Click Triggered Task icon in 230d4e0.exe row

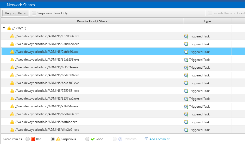click(x=186, y=44)
